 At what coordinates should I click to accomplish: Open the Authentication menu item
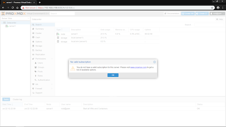click(x=43, y=80)
